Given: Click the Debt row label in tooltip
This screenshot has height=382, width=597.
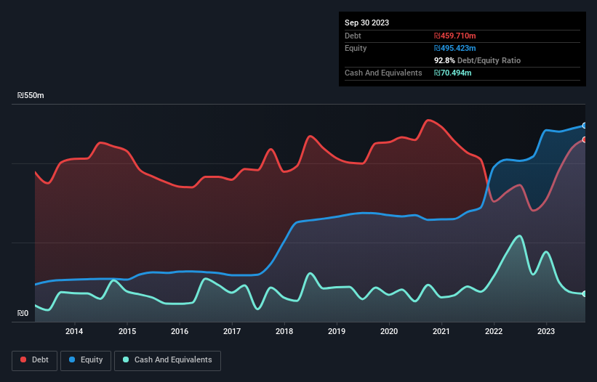Looking at the screenshot, I should 353,36.
